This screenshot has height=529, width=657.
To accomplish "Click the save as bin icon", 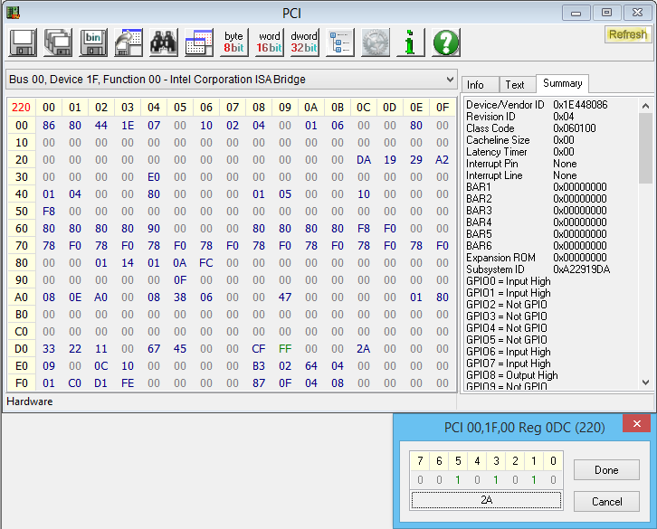I will [x=93, y=43].
